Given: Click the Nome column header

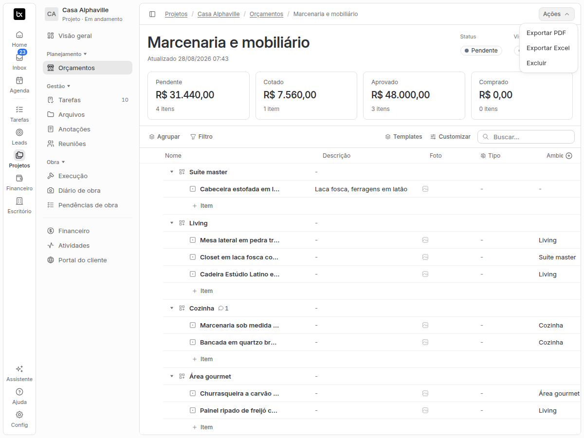Looking at the screenshot, I should coord(173,156).
